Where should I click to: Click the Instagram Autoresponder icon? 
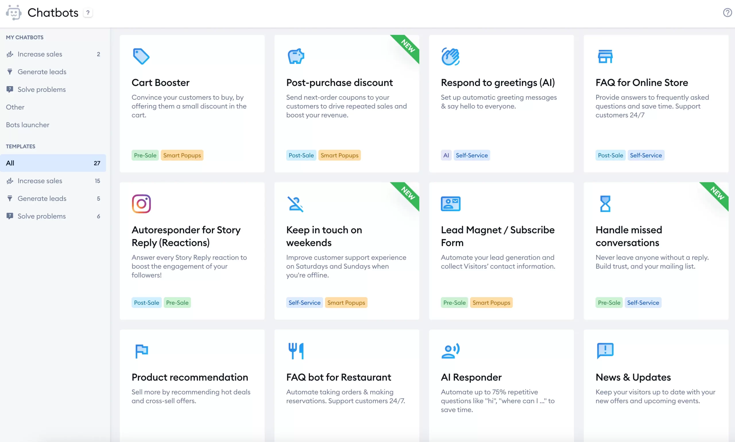(x=141, y=204)
